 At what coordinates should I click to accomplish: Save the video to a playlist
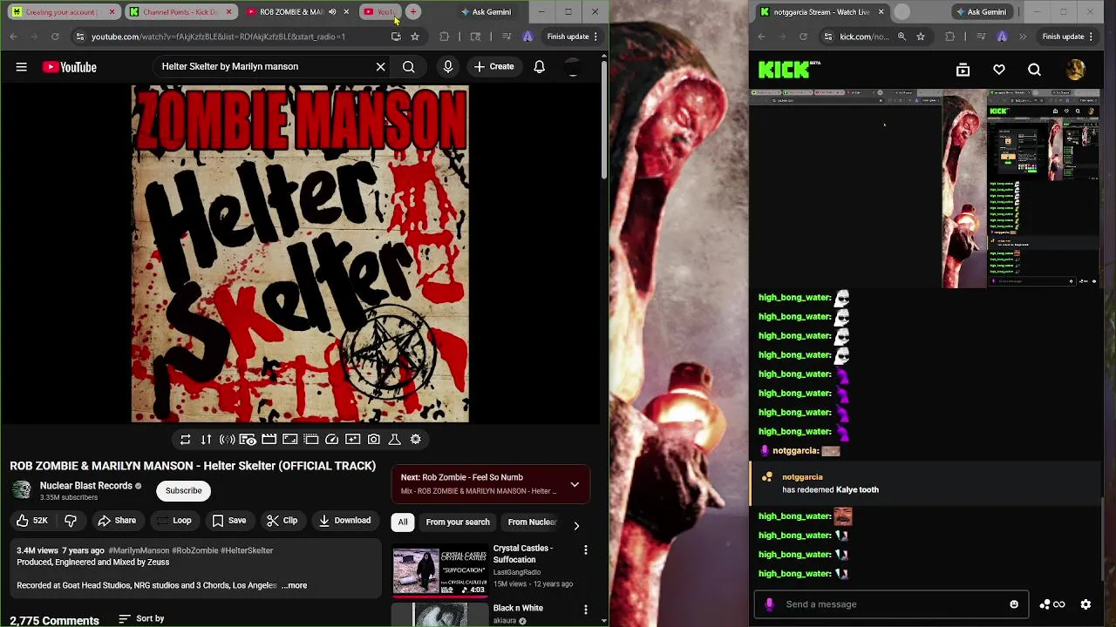(229, 521)
